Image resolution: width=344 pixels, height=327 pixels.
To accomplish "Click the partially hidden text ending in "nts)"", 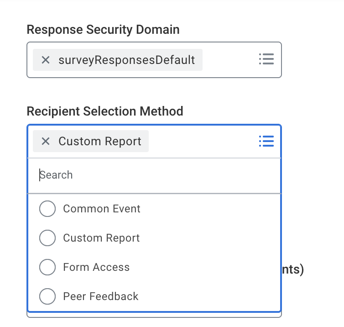I will tap(293, 269).
